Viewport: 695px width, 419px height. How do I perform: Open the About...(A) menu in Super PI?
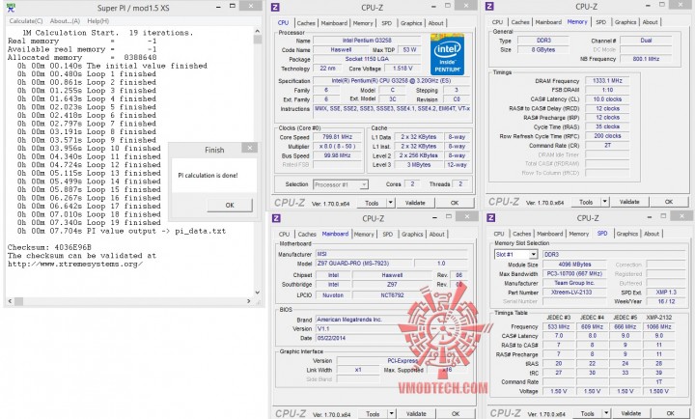point(65,21)
